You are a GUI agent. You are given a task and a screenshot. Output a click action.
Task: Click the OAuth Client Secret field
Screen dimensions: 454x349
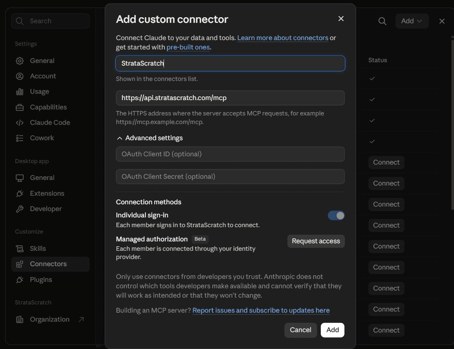point(230,177)
